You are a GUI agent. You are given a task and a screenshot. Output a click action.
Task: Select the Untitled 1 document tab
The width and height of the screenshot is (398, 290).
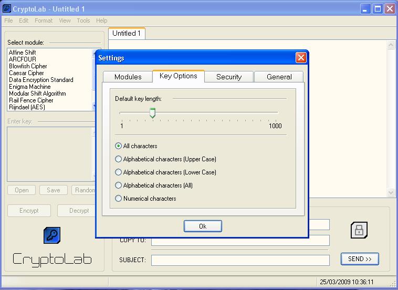[x=127, y=33]
